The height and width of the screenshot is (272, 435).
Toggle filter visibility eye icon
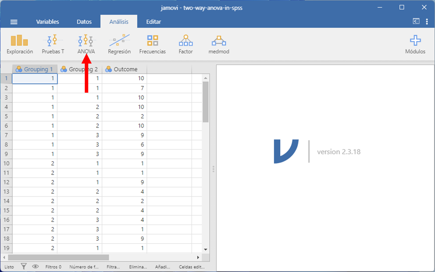(x=35, y=267)
